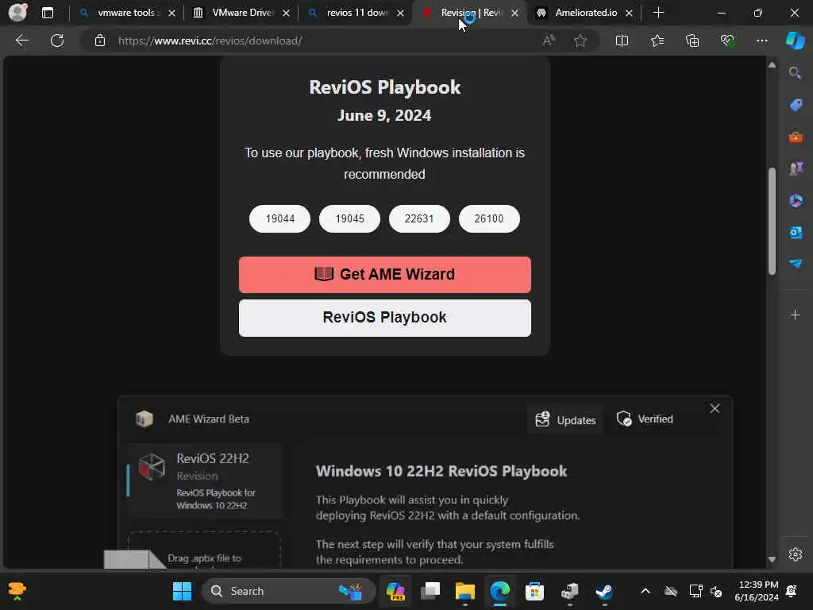Screen dimensions: 813x610
Task: Add this page to favorites star
Action: tap(580, 41)
